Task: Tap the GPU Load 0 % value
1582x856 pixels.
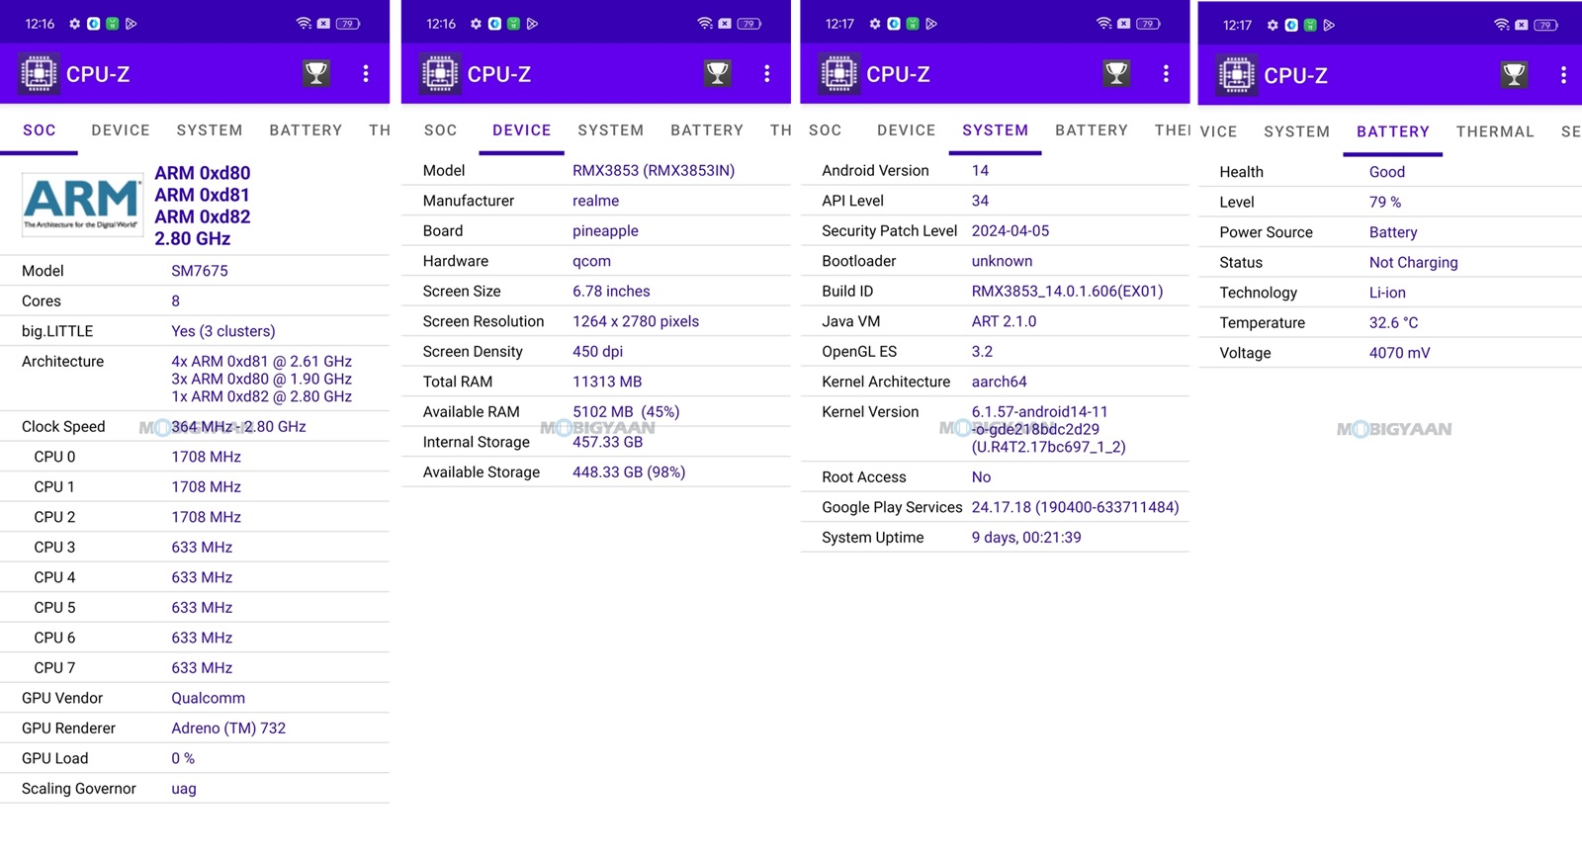Action: 183,758
